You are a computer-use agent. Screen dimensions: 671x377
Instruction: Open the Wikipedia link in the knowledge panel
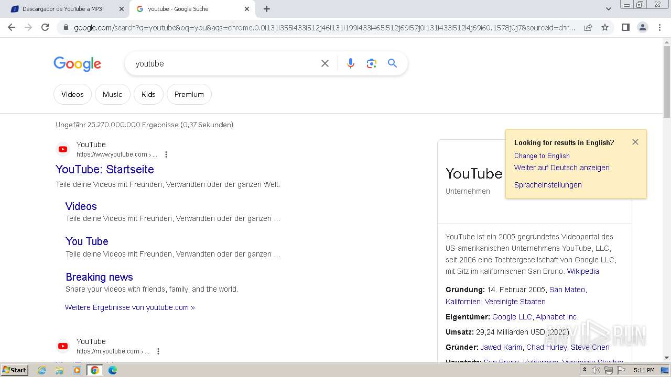pyautogui.click(x=583, y=271)
